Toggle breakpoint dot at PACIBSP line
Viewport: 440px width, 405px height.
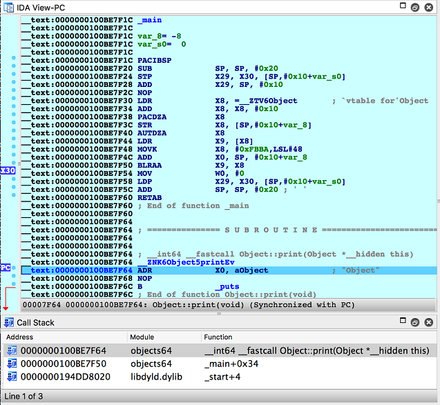pos(14,58)
